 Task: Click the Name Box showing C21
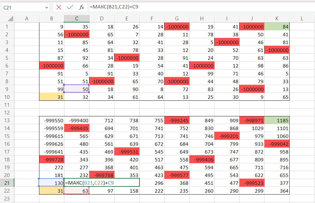pos(22,7)
